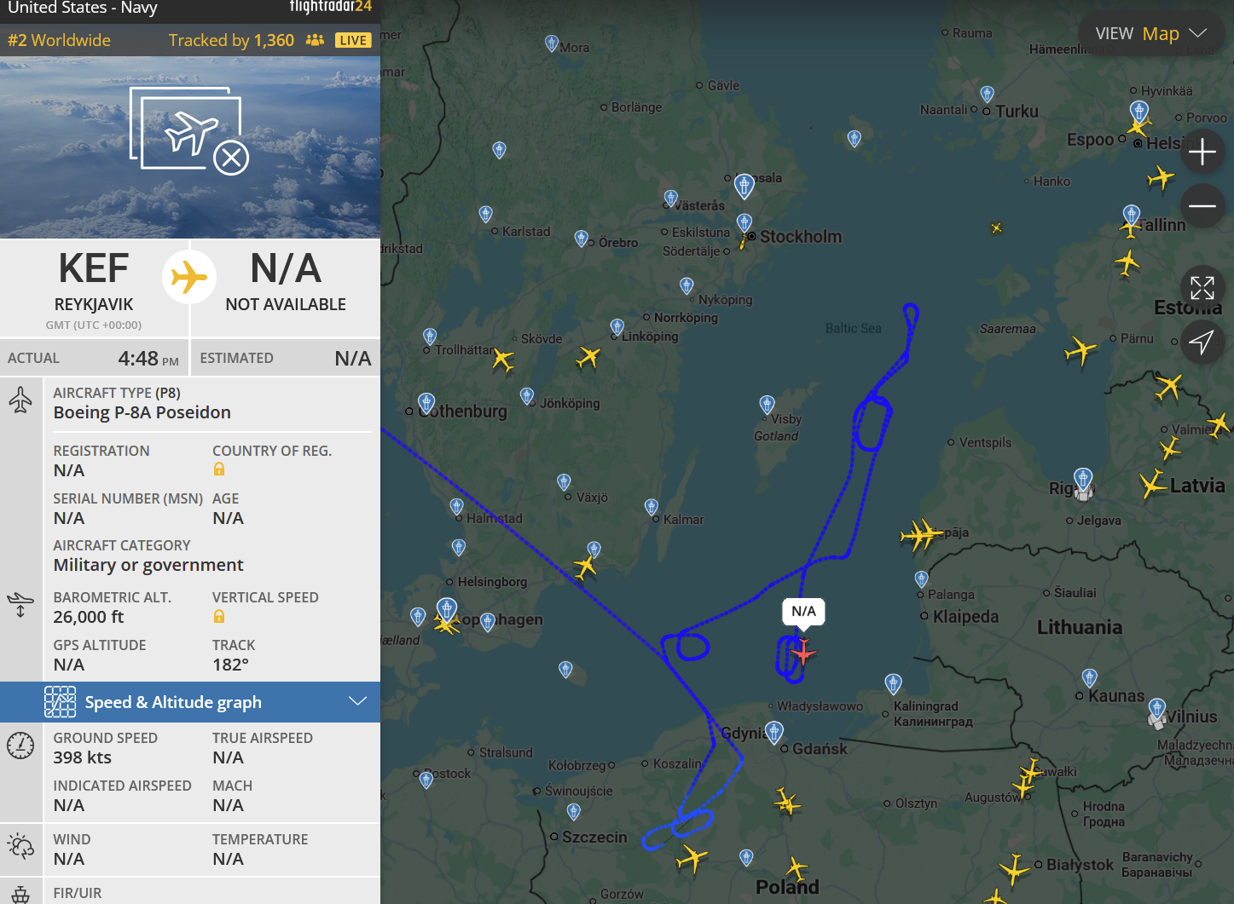This screenshot has height=904, width=1234.
Task: Click the zoom out minus button
Action: (x=1202, y=206)
